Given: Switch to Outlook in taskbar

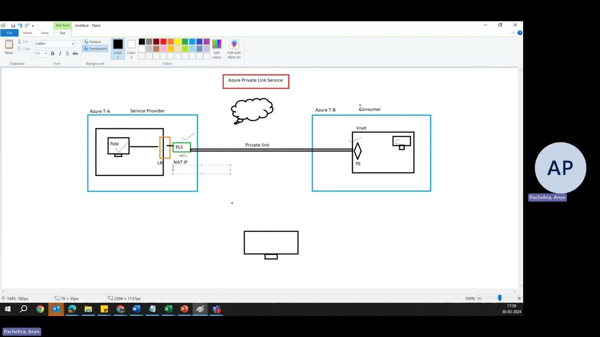Looking at the screenshot, I should click(56, 309).
